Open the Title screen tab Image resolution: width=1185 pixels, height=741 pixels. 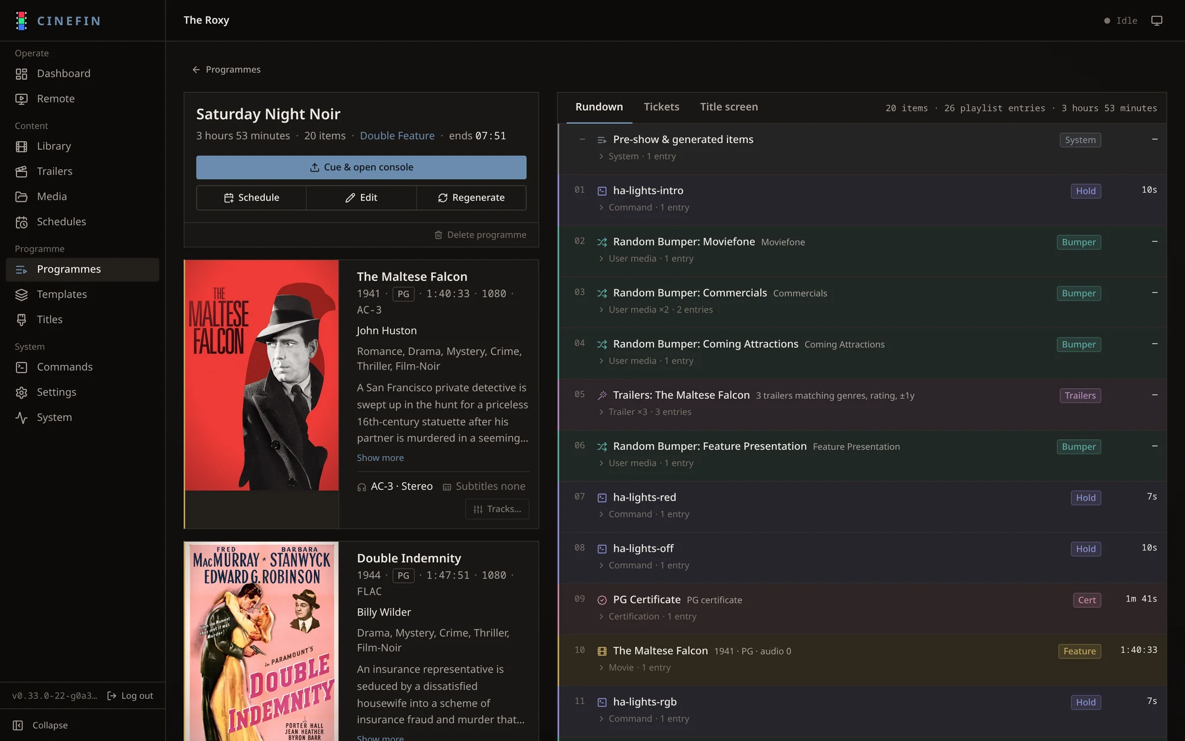point(729,107)
